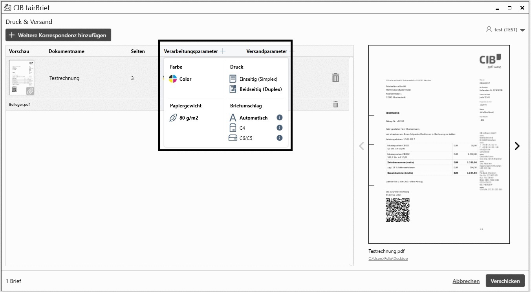Go to previous preview page arrow

click(361, 146)
